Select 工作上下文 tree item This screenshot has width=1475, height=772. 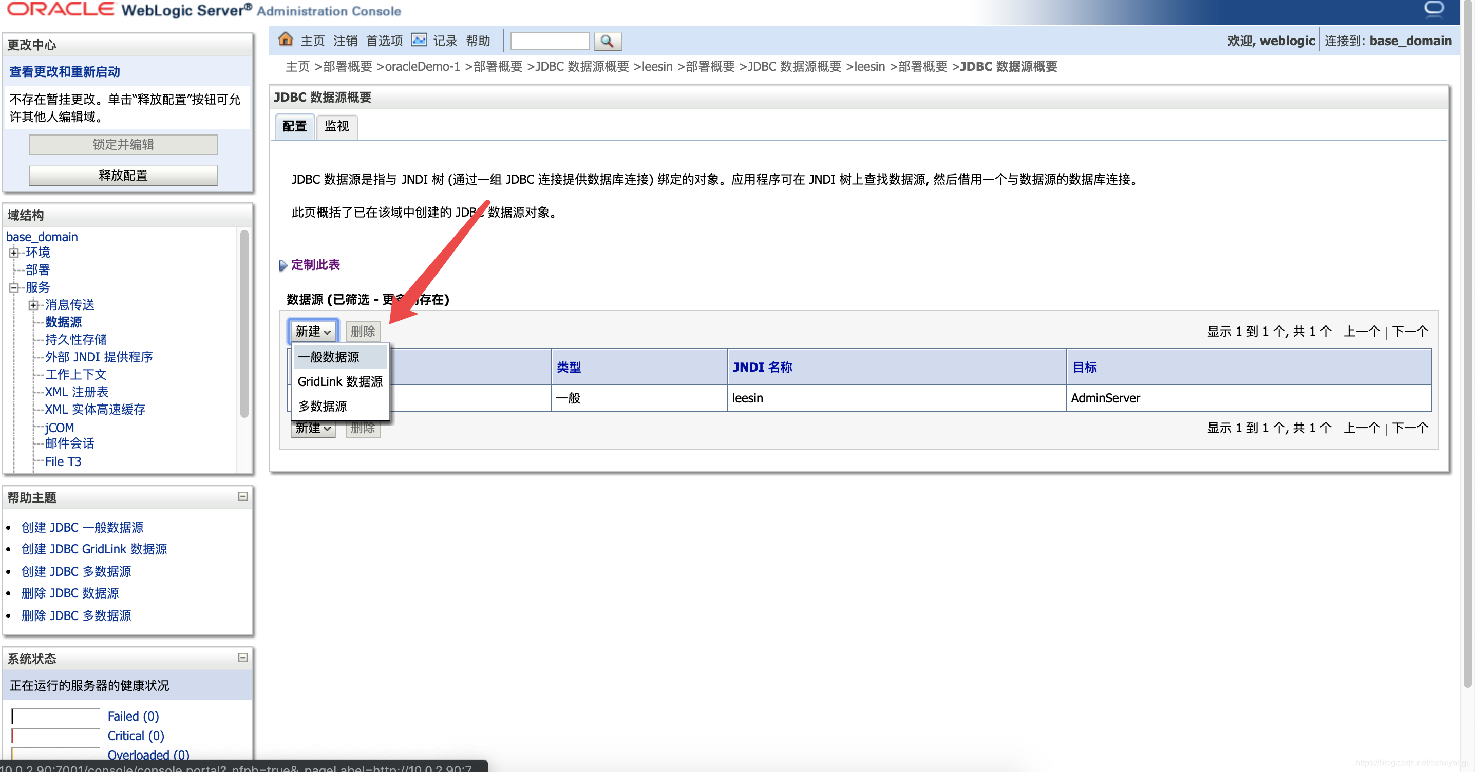75,375
